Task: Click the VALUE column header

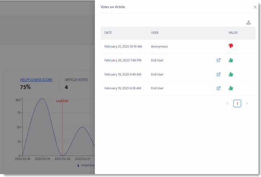Action: (x=233, y=33)
